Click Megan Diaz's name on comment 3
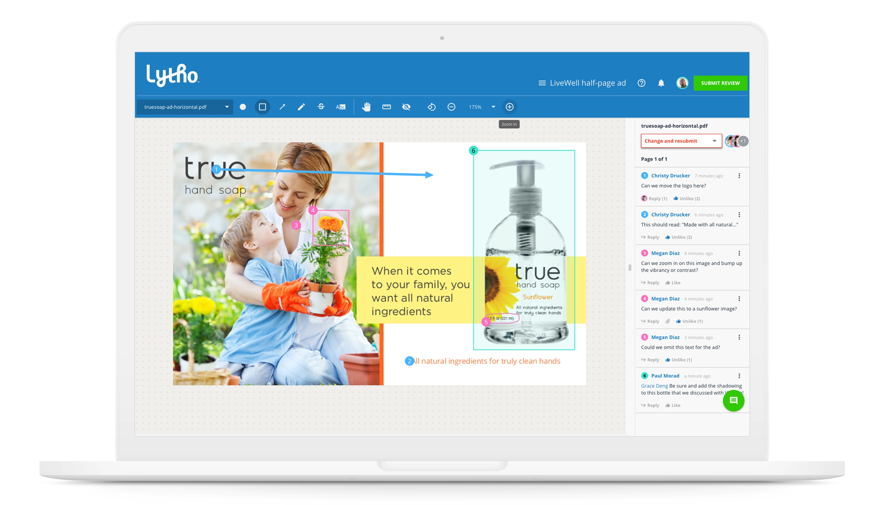885x505 pixels. coord(665,253)
